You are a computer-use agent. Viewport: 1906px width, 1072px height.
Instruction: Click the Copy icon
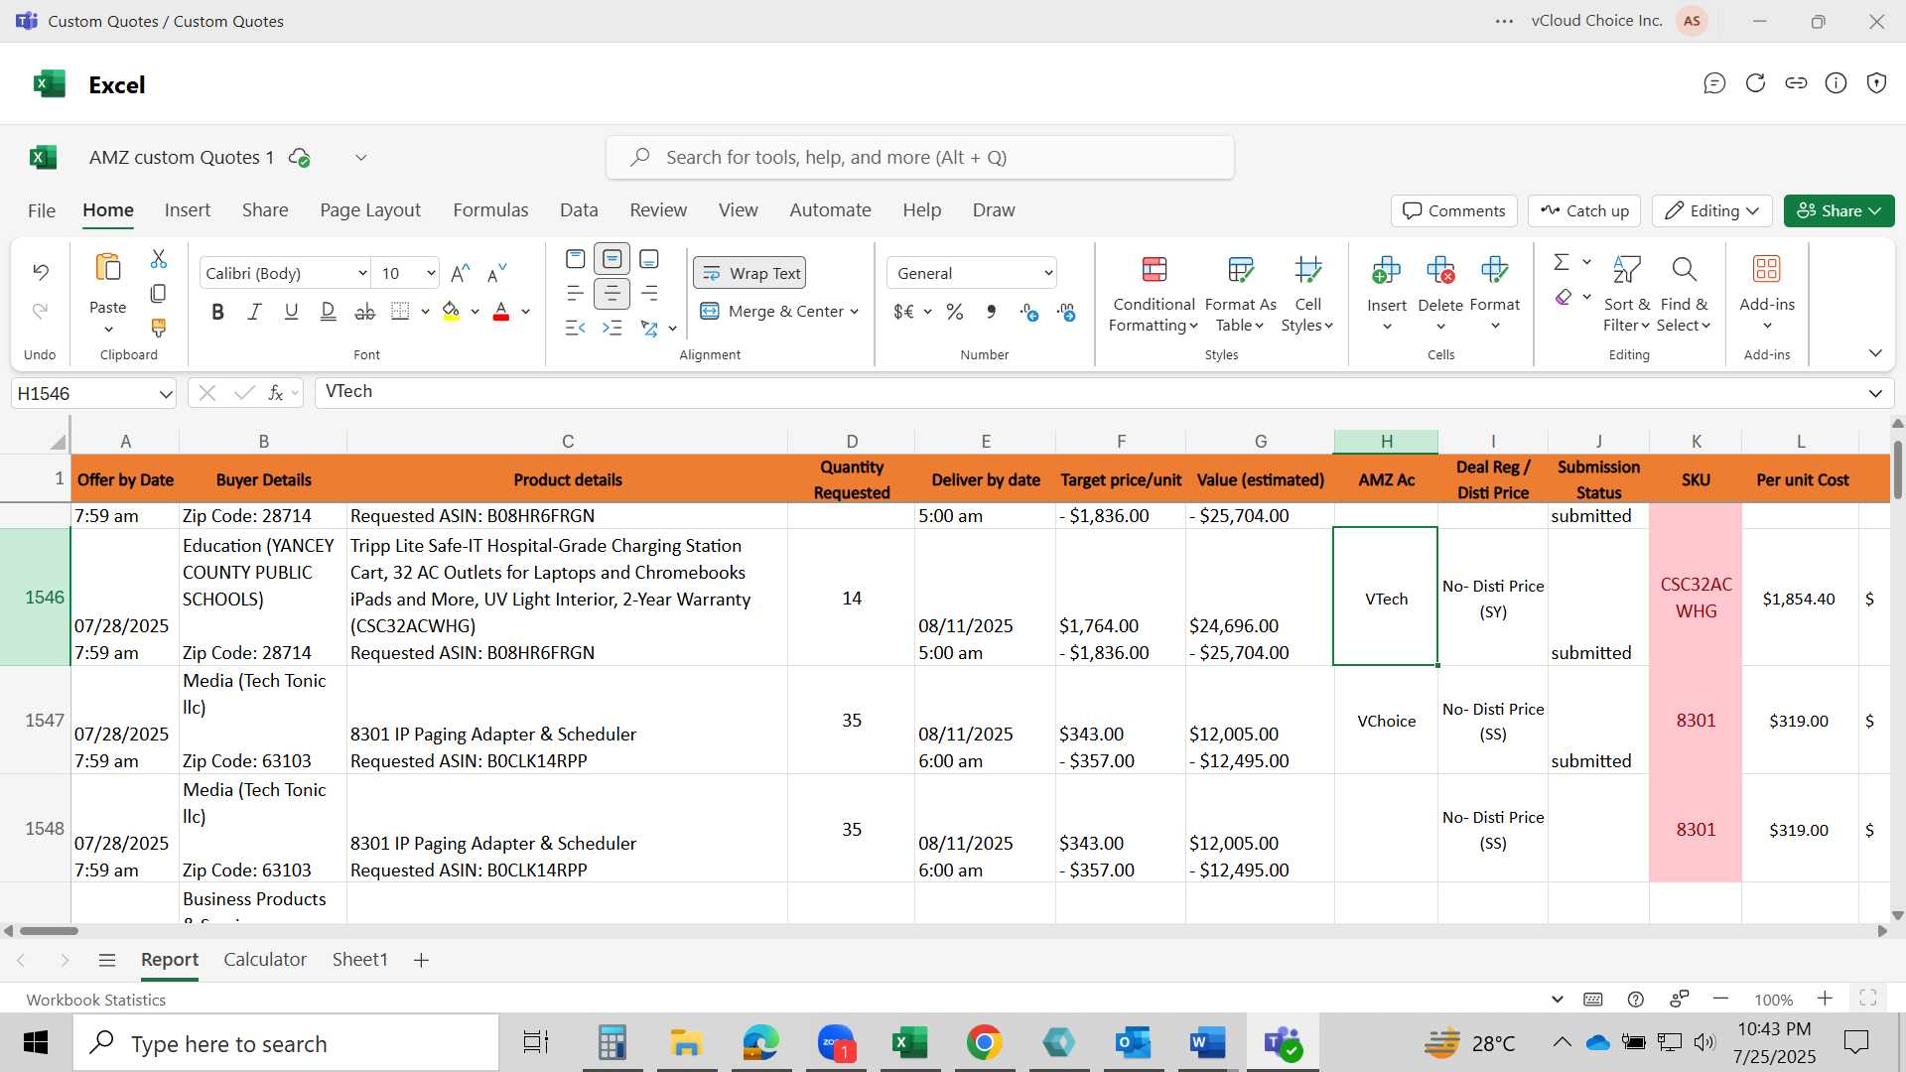[x=158, y=294]
